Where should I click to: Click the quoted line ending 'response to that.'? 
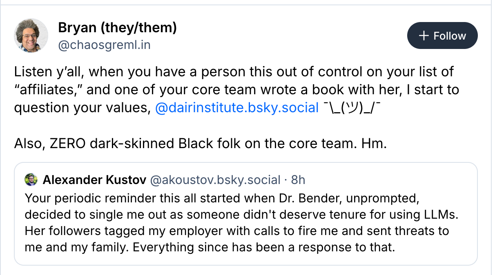pyautogui.click(x=210, y=247)
